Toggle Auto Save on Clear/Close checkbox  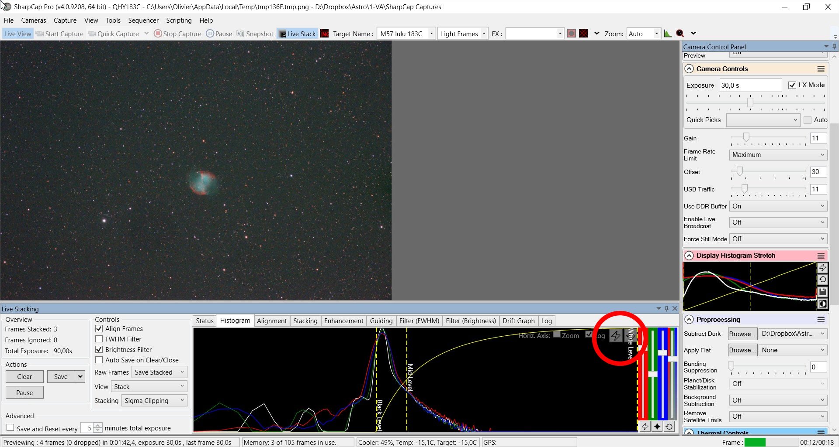[99, 360]
